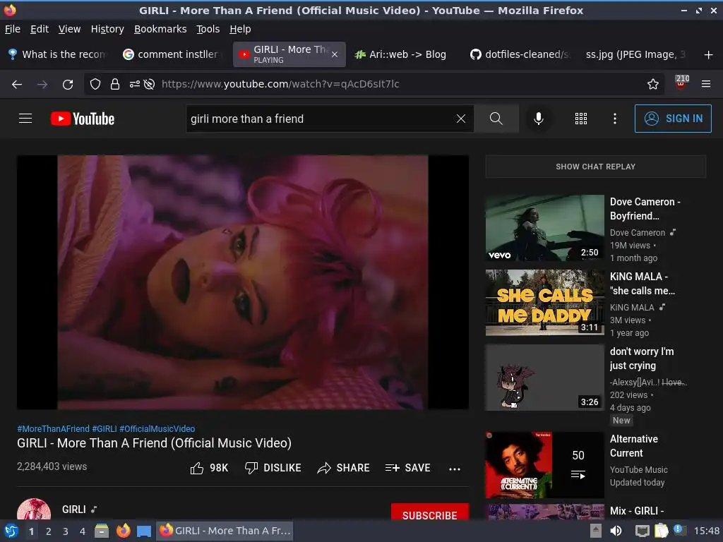The height and width of the screenshot is (542, 723).
Task: Open Dove Cameron Boyfriend thumbnail
Action: click(544, 228)
